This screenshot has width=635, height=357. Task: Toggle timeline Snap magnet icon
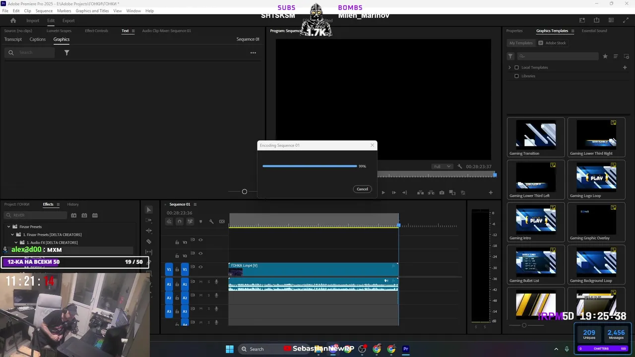tap(180, 222)
